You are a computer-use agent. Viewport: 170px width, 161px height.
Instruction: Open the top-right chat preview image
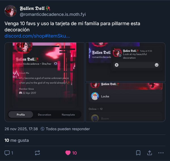(126, 62)
